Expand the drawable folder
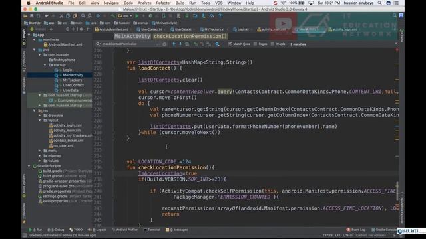The image size is (426, 239). 40,116
